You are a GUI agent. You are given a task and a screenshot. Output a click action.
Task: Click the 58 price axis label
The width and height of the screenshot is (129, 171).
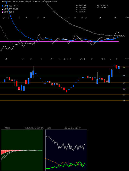click(124, 89)
